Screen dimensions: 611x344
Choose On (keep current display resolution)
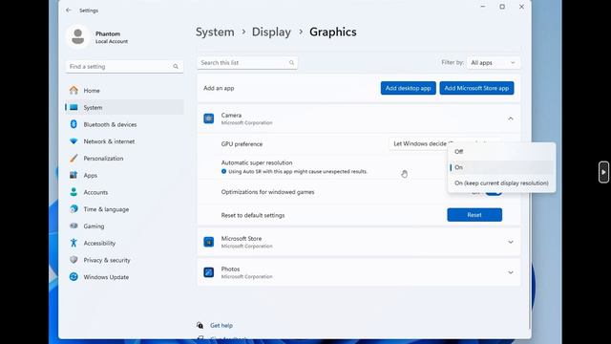click(501, 183)
